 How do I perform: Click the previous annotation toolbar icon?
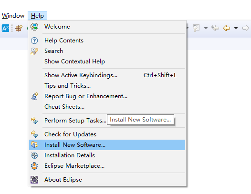[x=196, y=28]
